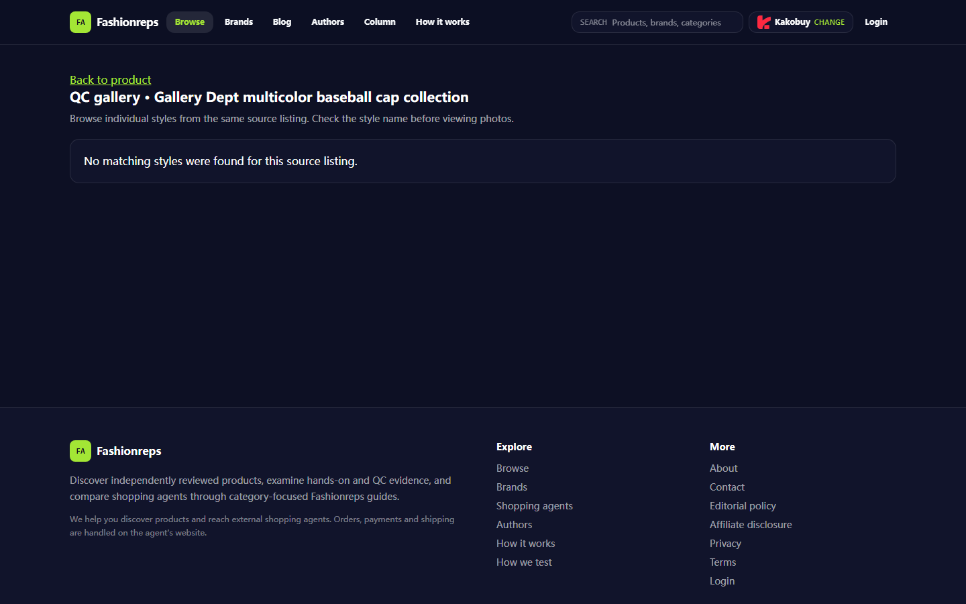This screenshot has width=966, height=604.
Task: Click the footer Explore heading
Action: click(514, 447)
